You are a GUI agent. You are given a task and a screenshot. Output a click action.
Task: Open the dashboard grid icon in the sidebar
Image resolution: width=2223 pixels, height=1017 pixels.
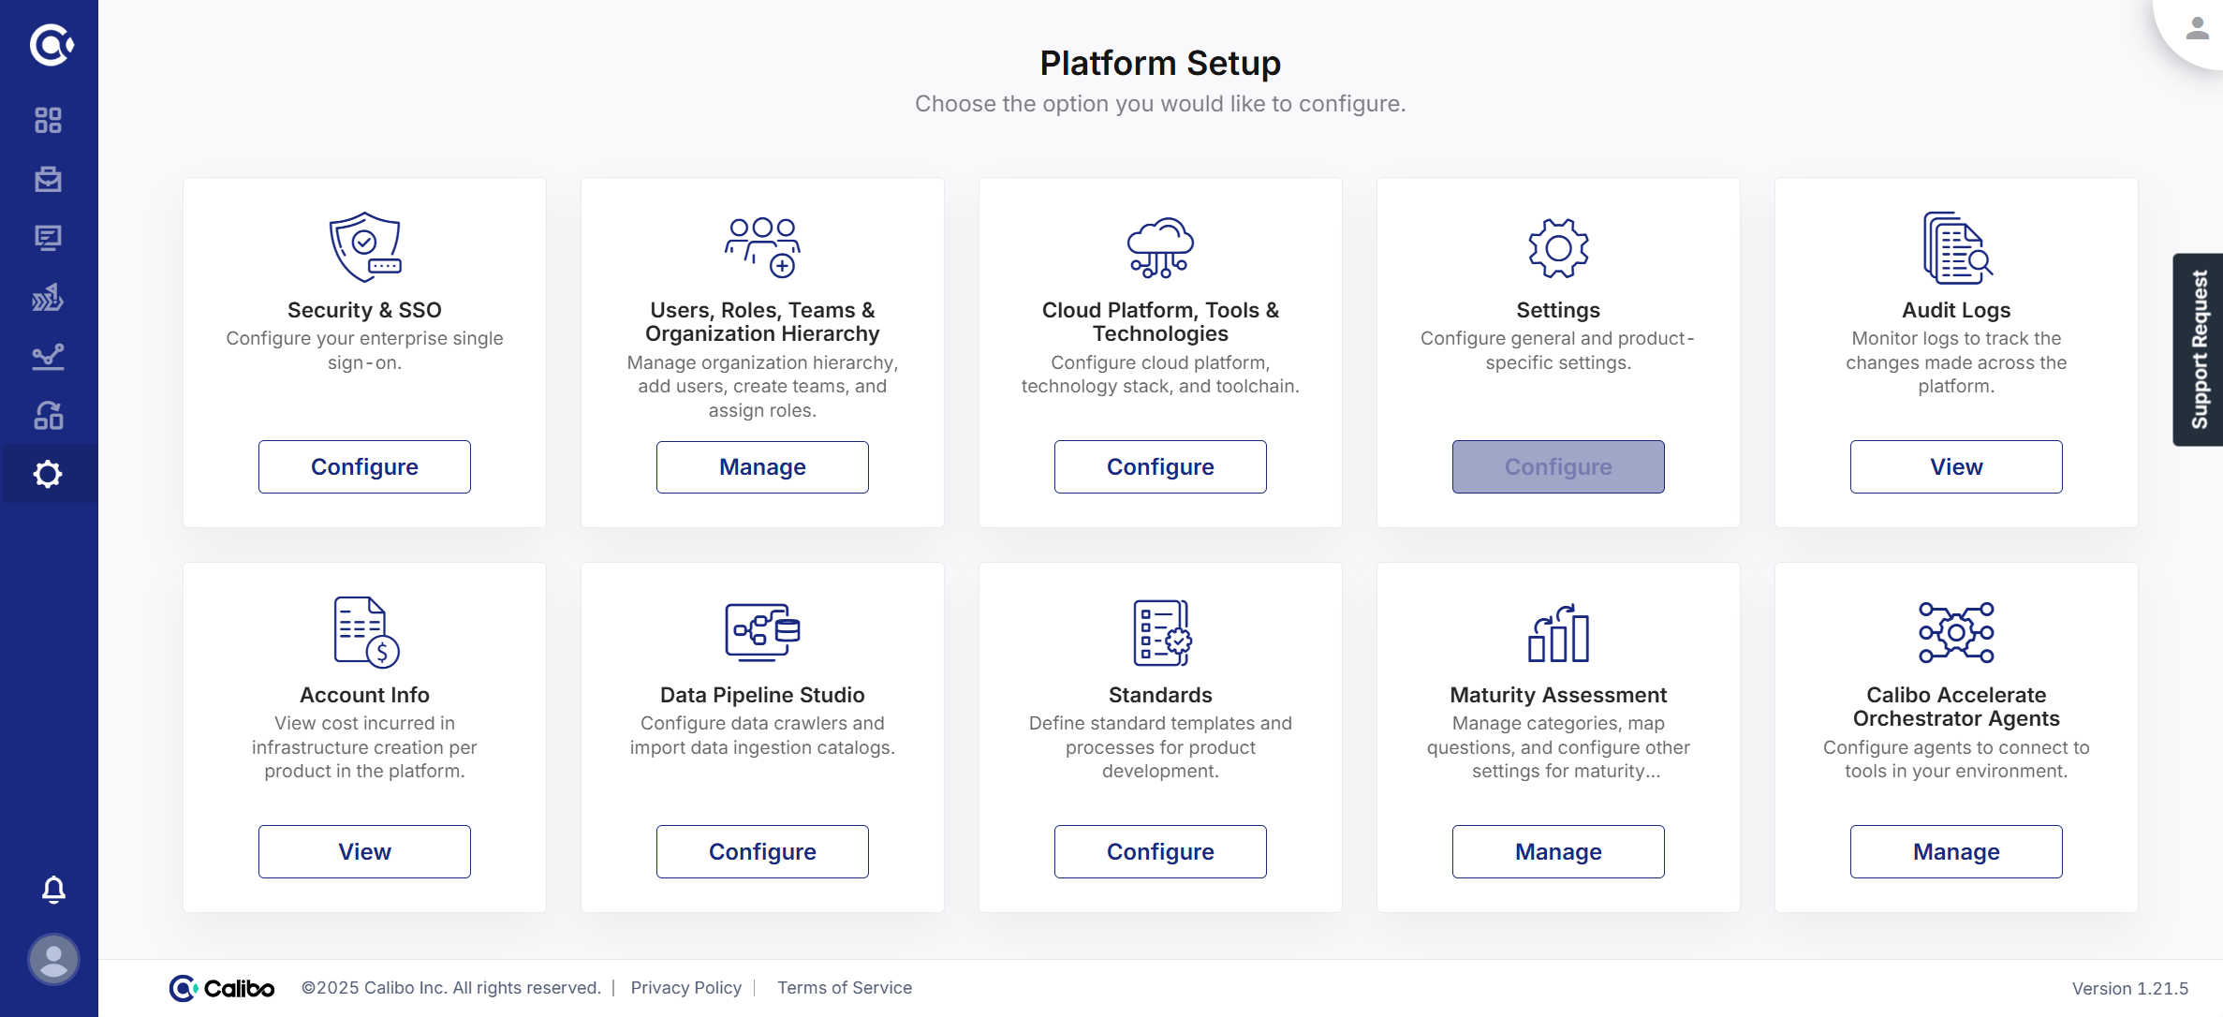pos(48,120)
